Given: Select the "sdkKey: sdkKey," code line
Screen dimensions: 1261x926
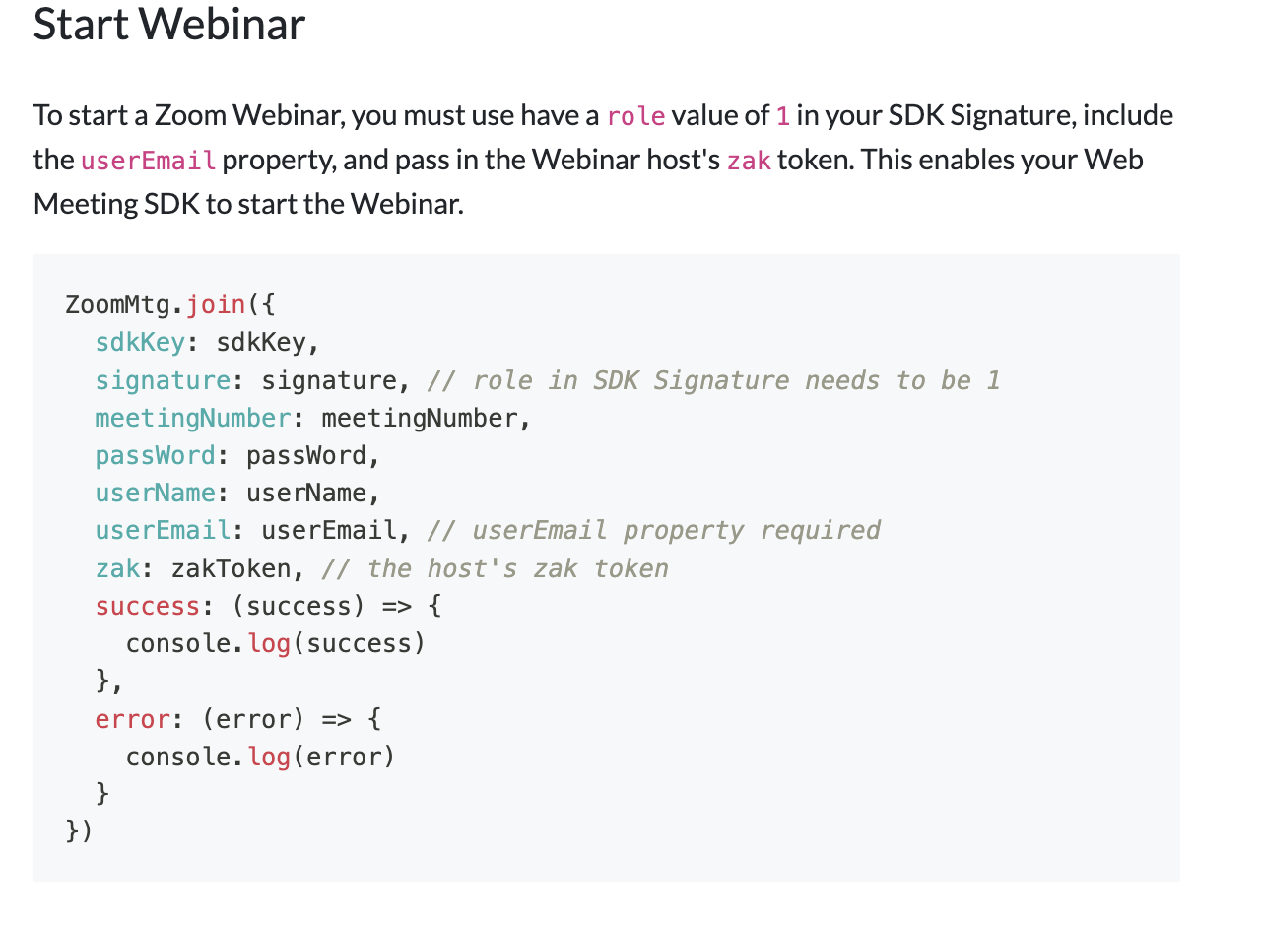Looking at the screenshot, I should click(x=208, y=342).
